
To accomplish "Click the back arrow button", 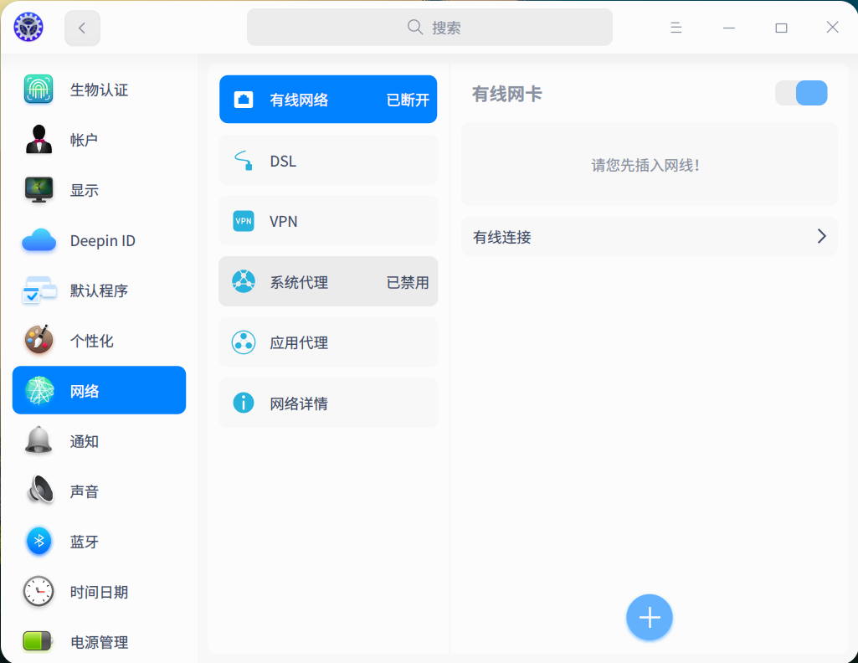I will [x=81, y=27].
